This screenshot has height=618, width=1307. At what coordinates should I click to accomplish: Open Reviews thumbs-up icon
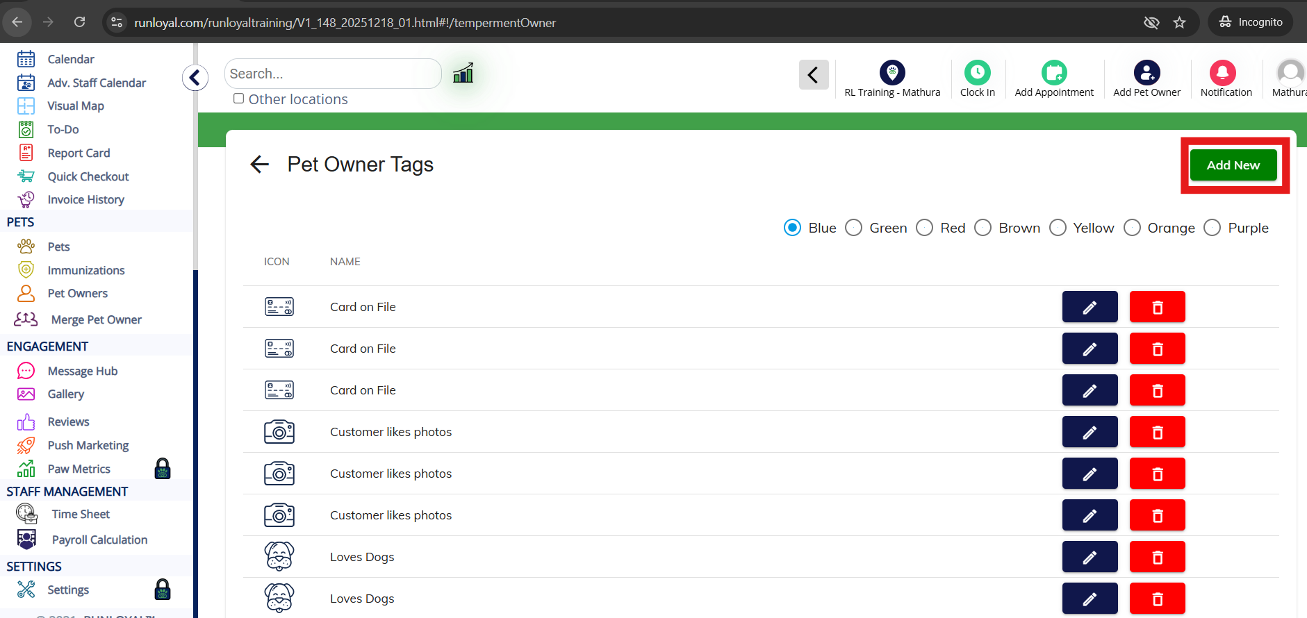click(x=26, y=421)
